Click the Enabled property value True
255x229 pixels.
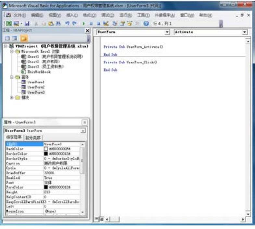click(x=62, y=178)
